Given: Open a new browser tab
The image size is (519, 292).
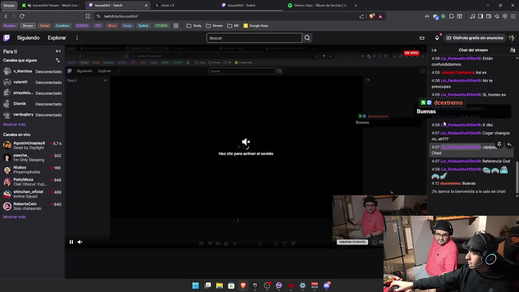Looking at the screenshot, I should (x=356, y=5).
